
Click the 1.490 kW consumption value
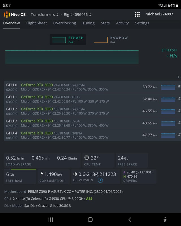click(53, 174)
